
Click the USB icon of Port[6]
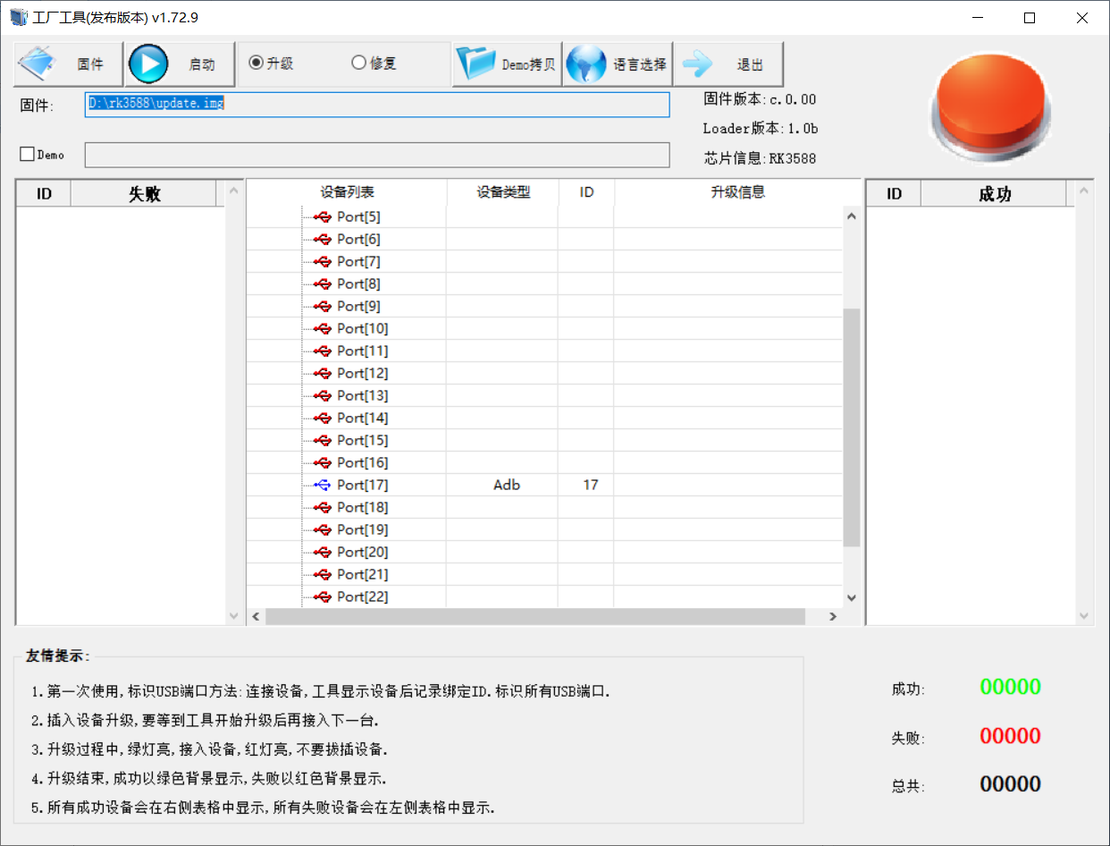coord(323,239)
